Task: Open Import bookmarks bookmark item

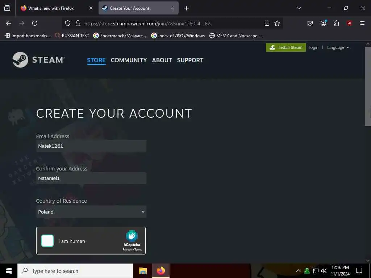Action: 28,36
